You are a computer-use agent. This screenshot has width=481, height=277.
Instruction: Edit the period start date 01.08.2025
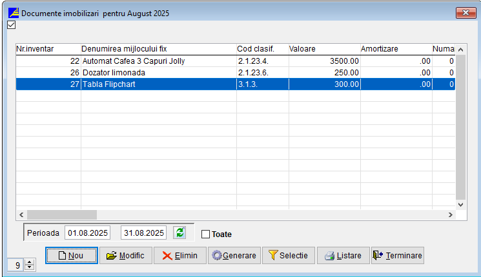88,233
